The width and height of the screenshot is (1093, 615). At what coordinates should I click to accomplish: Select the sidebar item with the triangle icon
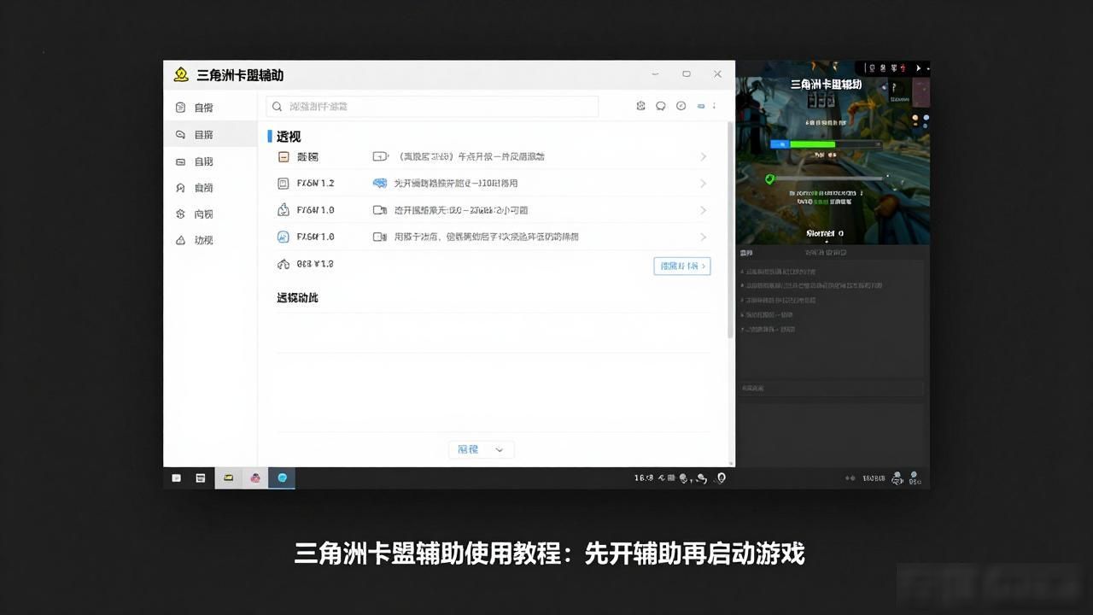tap(210, 241)
